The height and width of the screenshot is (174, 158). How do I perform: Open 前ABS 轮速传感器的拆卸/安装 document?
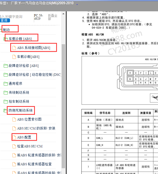39,155
